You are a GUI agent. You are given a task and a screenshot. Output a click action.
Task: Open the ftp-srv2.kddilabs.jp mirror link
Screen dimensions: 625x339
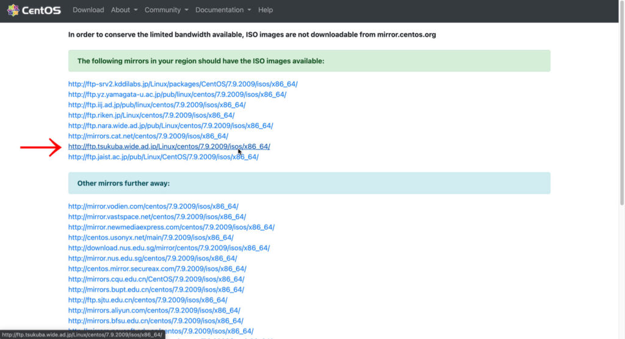(x=183, y=84)
